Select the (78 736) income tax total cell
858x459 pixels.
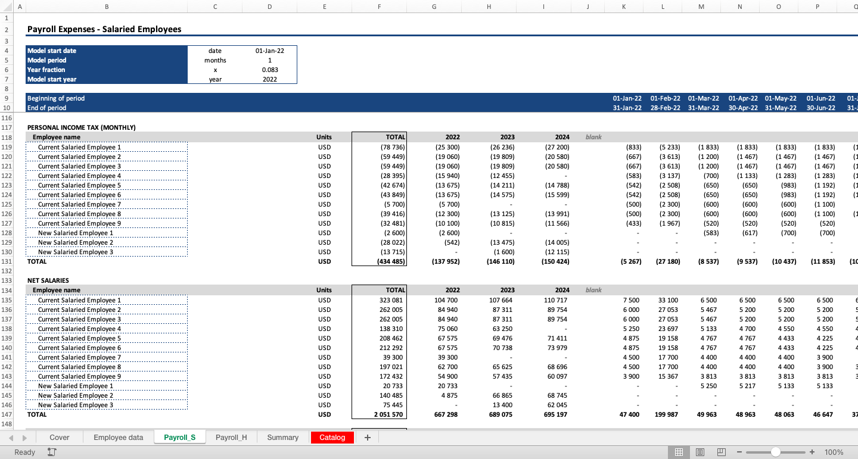click(x=380, y=147)
